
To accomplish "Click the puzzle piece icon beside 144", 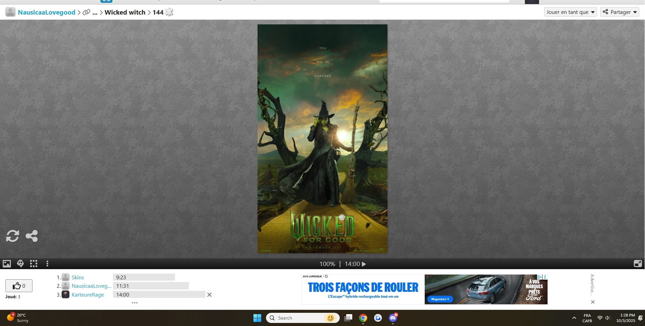I will click(169, 13).
